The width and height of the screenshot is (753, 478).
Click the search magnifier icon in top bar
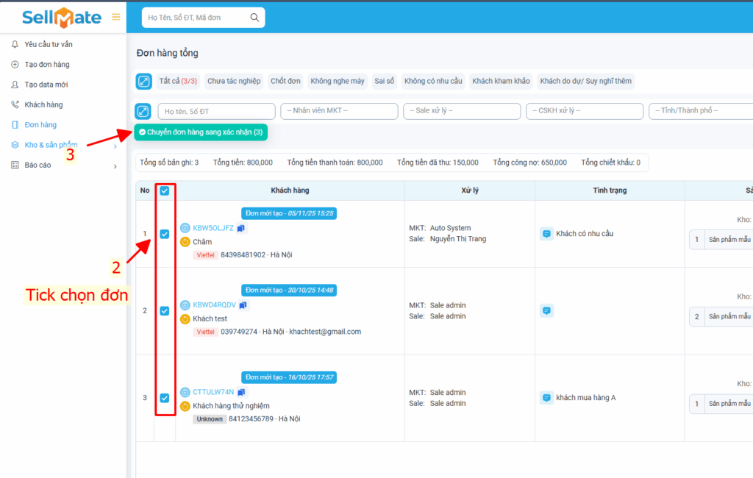pyautogui.click(x=254, y=18)
